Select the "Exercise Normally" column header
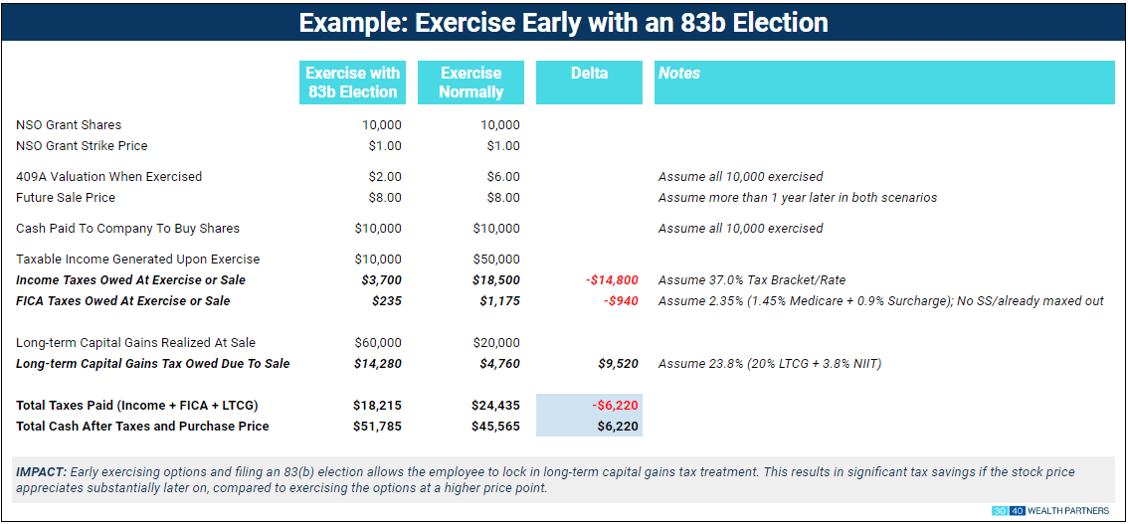Screen dimensions: 1128x524 (470, 83)
